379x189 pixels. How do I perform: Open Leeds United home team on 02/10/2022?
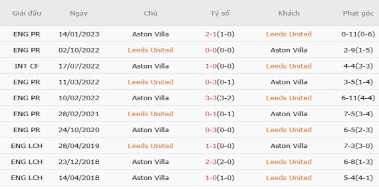pyautogui.click(x=151, y=50)
